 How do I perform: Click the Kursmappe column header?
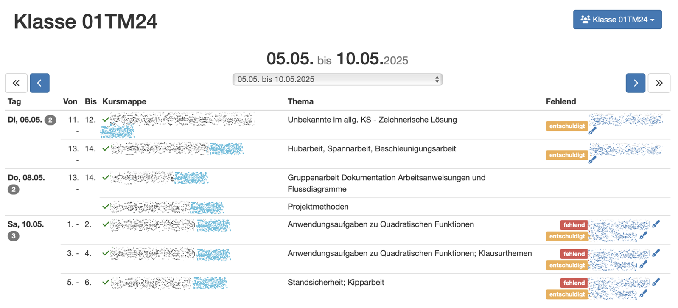coord(124,101)
